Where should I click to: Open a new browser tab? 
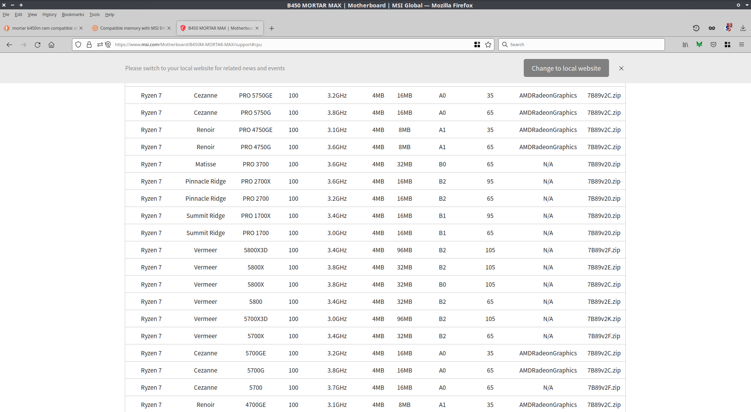271,28
